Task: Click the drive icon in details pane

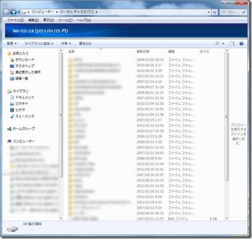Action: [x=13, y=229]
